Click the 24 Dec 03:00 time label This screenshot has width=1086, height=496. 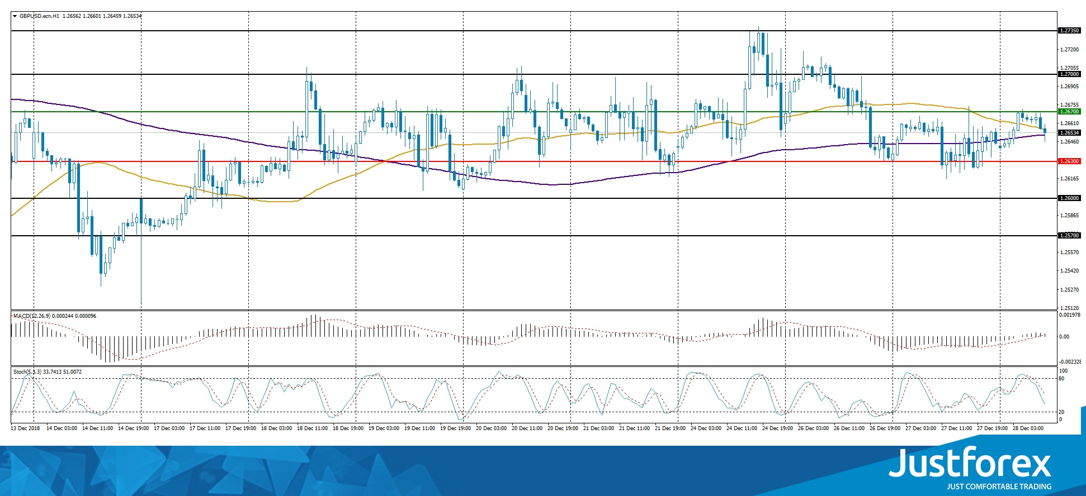[706, 428]
